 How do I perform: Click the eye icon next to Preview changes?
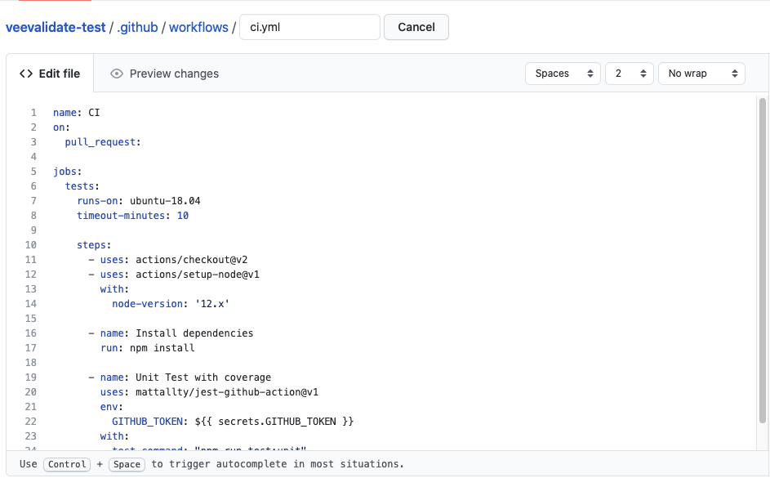[117, 74]
